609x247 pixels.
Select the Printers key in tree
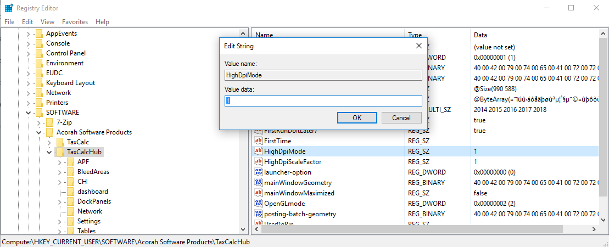[57, 103]
